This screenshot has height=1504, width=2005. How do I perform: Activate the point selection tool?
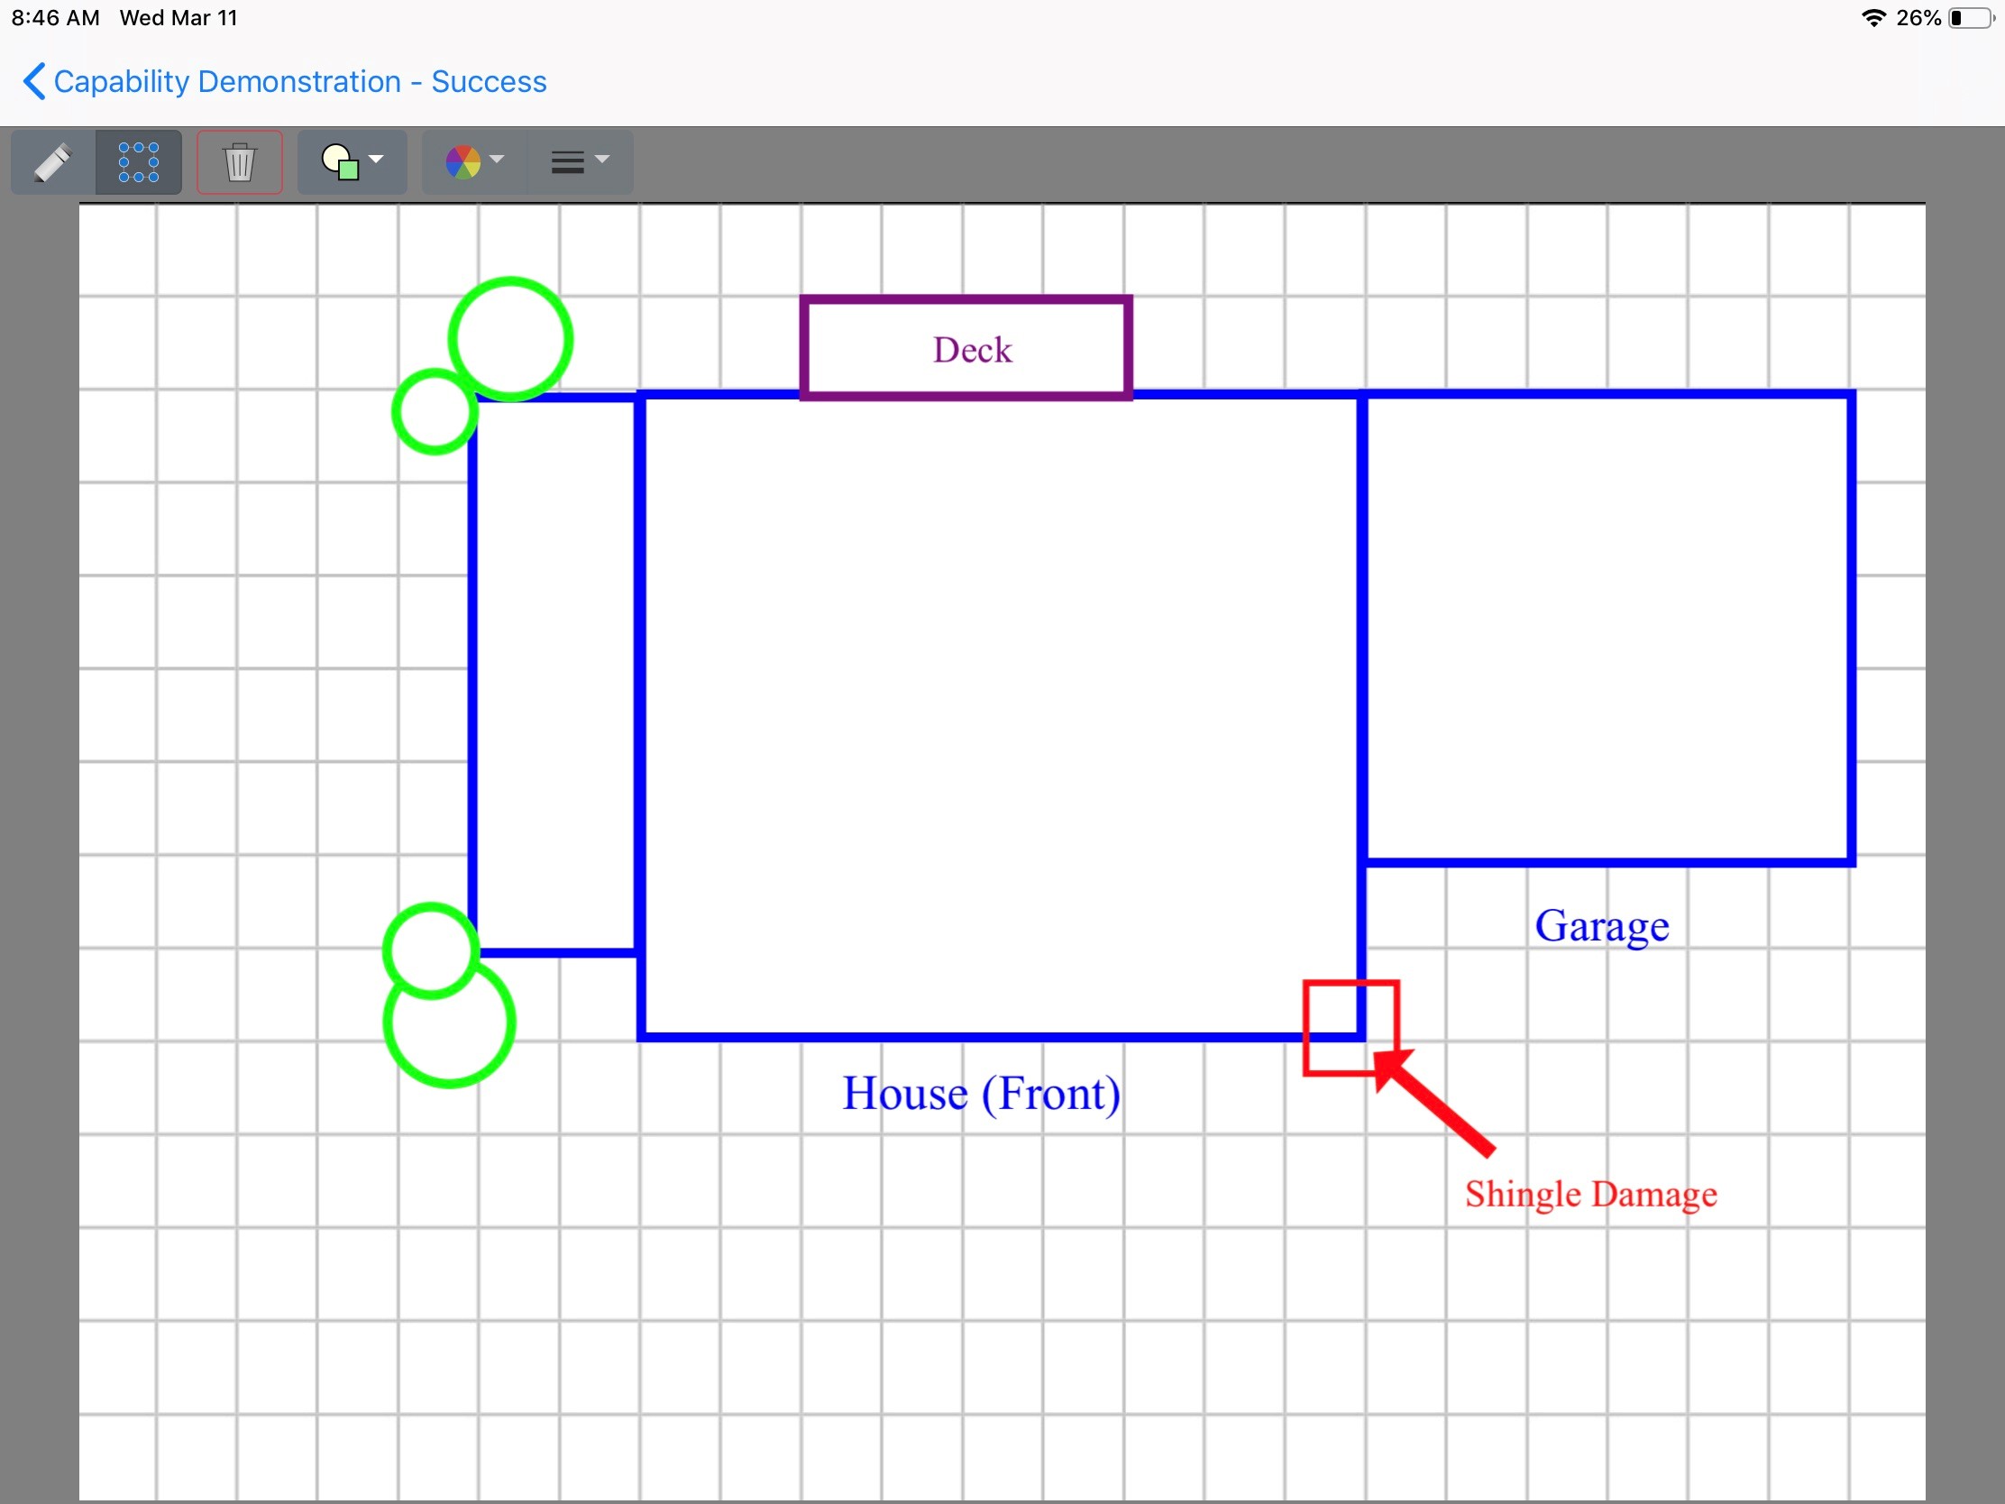(x=138, y=161)
